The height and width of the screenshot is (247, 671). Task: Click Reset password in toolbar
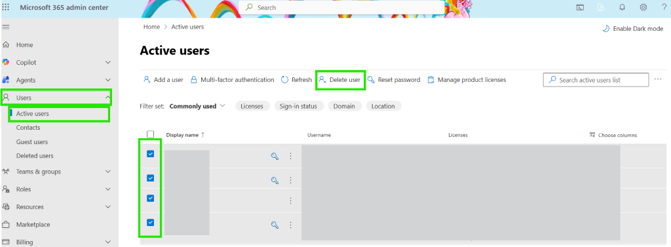pyautogui.click(x=394, y=80)
